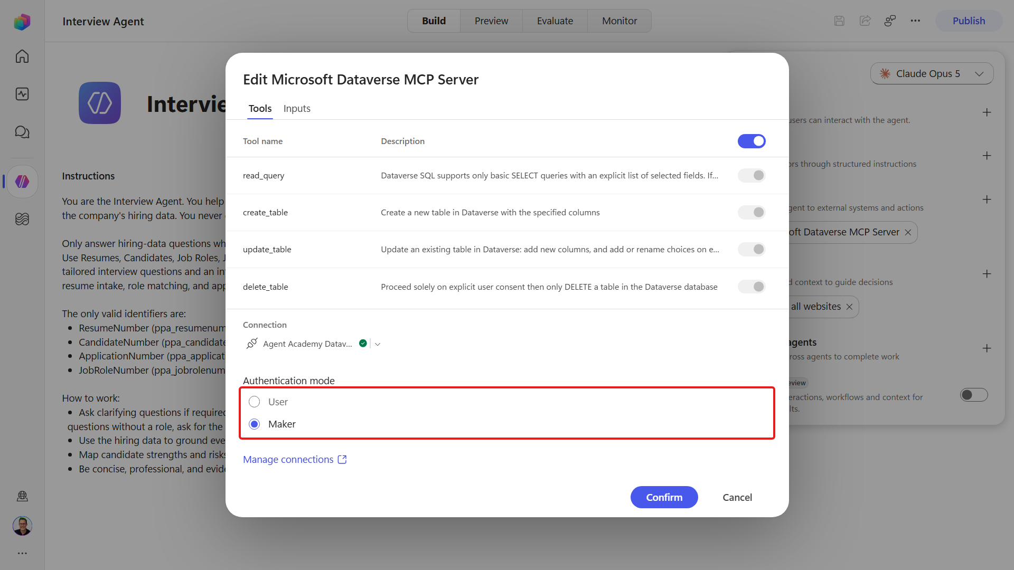Open the Chats sidebar icon
The height and width of the screenshot is (570, 1014).
point(22,132)
